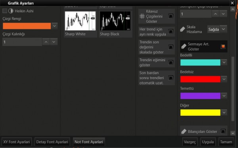Image resolution: width=238 pixels, height=148 pixels.
Task: Open the Bedelsiz color dropdown arrow
Action: click(x=224, y=79)
